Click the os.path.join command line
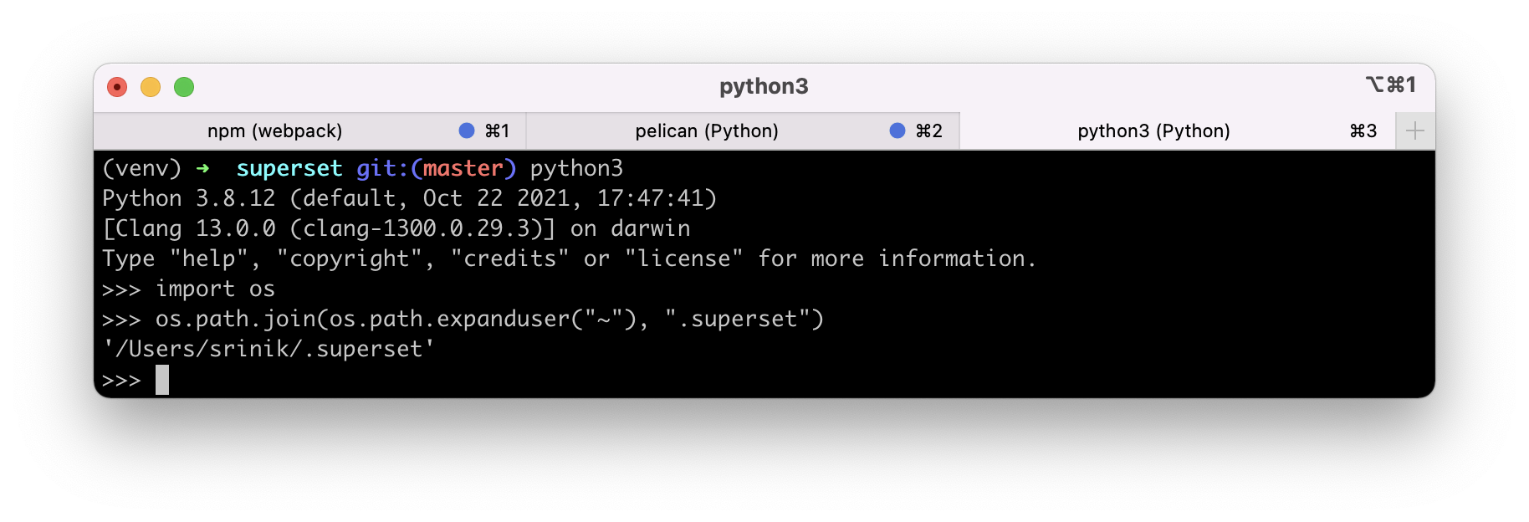This screenshot has width=1529, height=522. point(463,319)
